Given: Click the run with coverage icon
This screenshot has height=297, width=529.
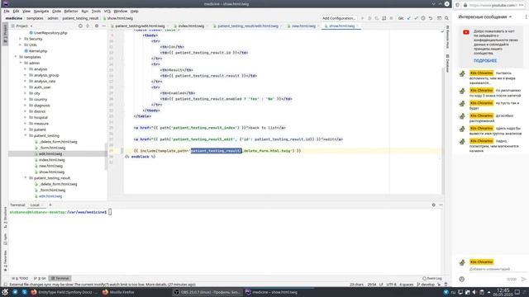Looking at the screenshot, I should (x=377, y=18).
